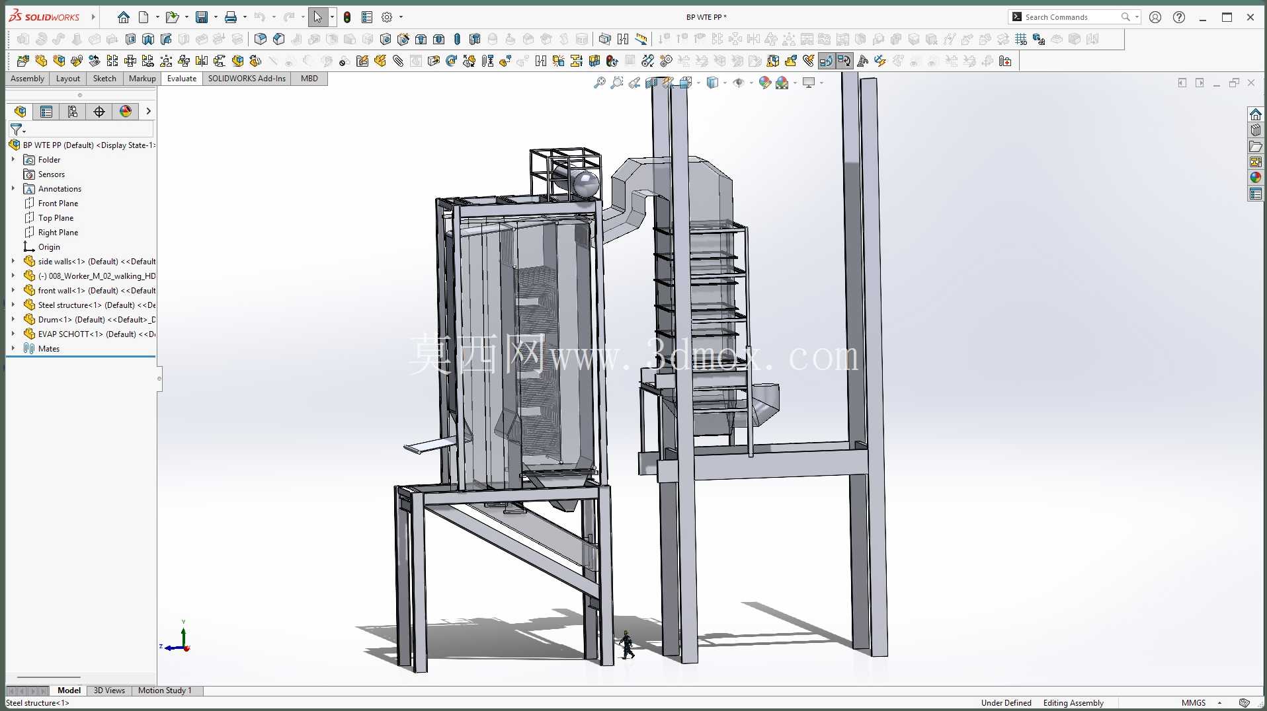Expand the Annotations tree node
Viewport: 1267px width, 711px height.
pos(13,188)
